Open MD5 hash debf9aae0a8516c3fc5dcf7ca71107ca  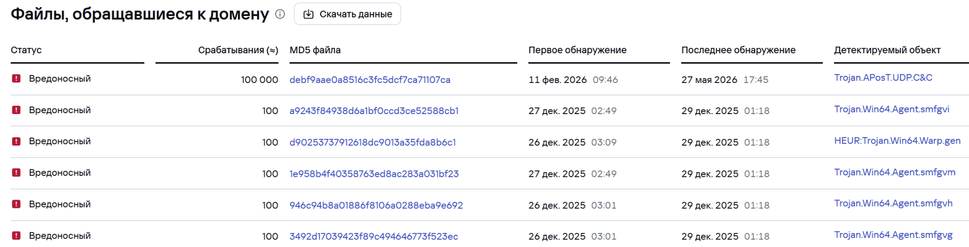pos(370,80)
